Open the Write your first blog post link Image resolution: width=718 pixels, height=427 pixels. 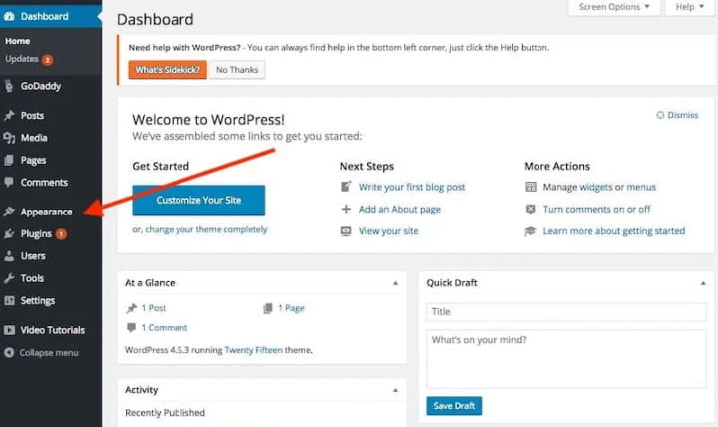412,187
